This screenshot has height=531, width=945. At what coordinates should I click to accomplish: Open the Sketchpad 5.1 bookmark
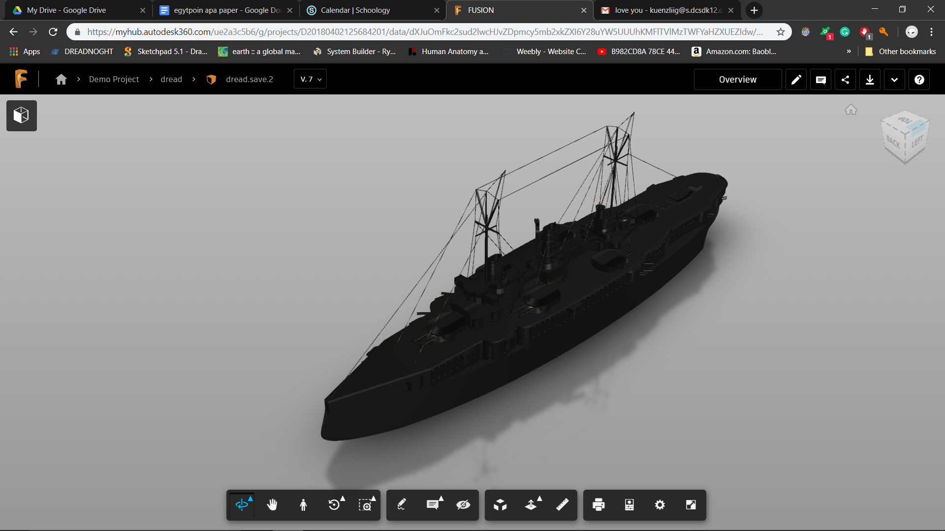click(x=166, y=52)
